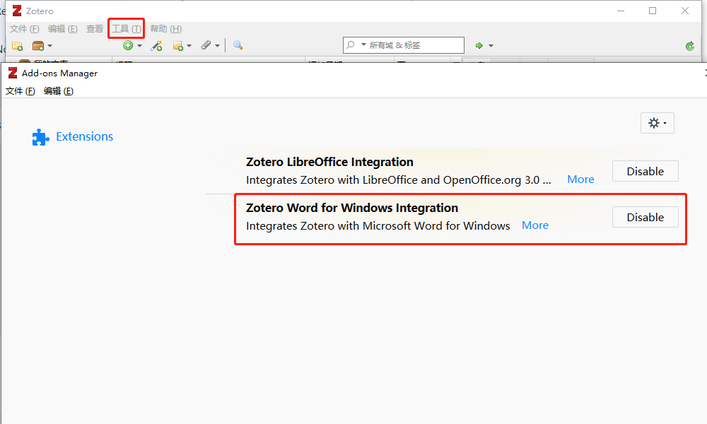Open advanced search magnifier icon
Viewport: 707px width, 424px height.
(x=238, y=45)
